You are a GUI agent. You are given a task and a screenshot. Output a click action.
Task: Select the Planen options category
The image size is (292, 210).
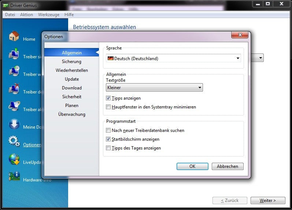[72, 105]
